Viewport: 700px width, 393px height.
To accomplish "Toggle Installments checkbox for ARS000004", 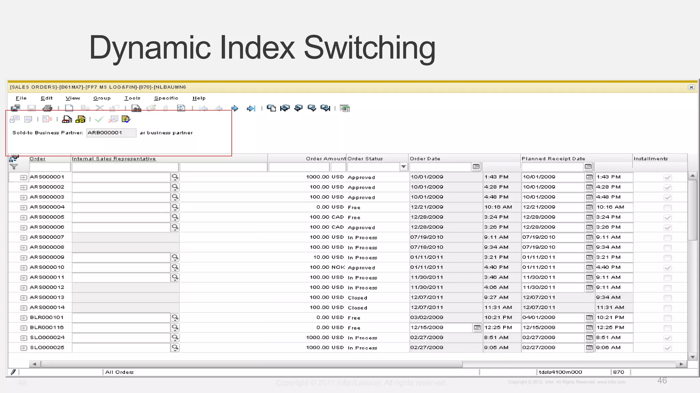I will 667,207.
